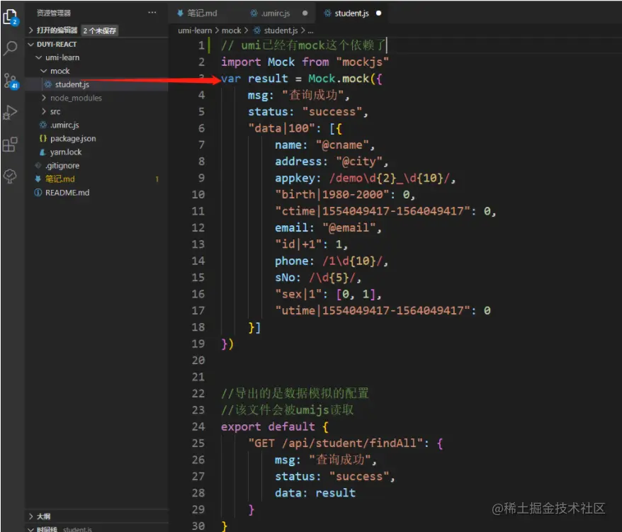Open the bottom tree-shaped activity bar icon
Screen dimensions: 622x532
pos(10,176)
